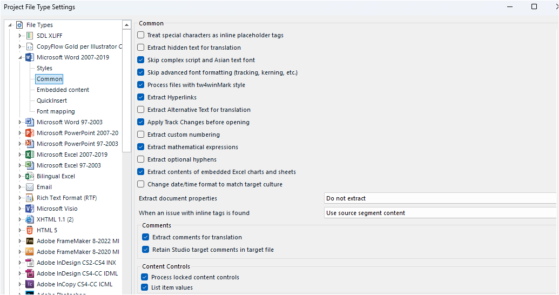
Task: Expand the Adobe InDesign CS4-CC IDML node
Action: [20, 273]
